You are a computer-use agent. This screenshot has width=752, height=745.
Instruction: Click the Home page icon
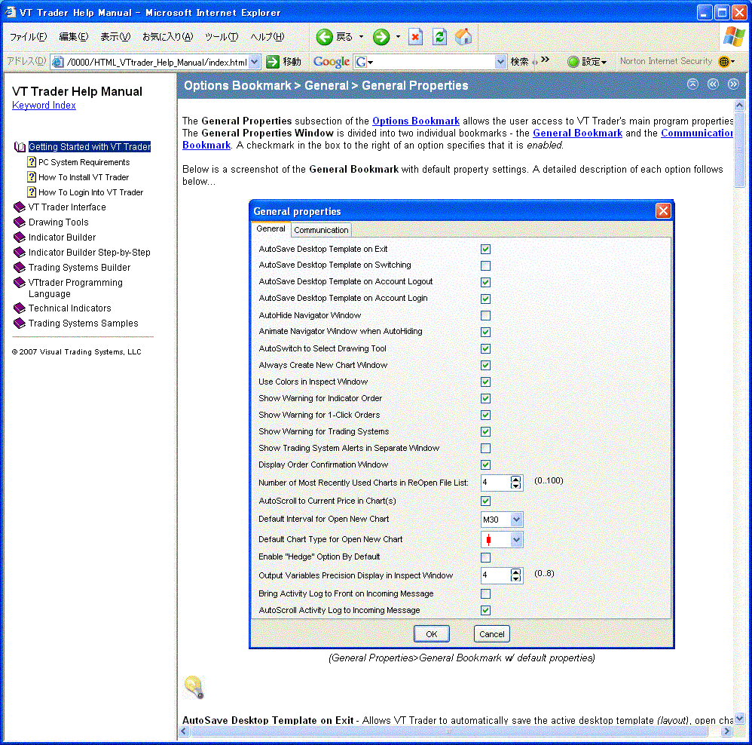[x=463, y=36]
